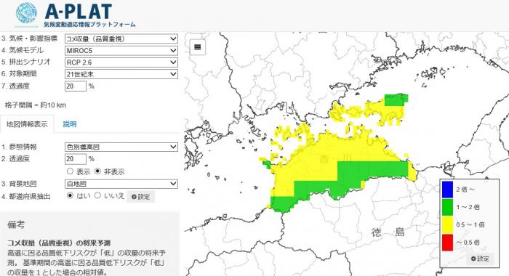Open the 設定 button next to 都道府県抽出
509x276 pixels.
pos(140,197)
